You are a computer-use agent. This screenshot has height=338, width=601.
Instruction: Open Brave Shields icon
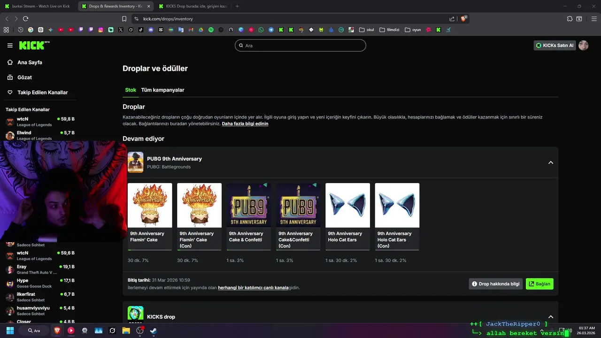click(464, 19)
